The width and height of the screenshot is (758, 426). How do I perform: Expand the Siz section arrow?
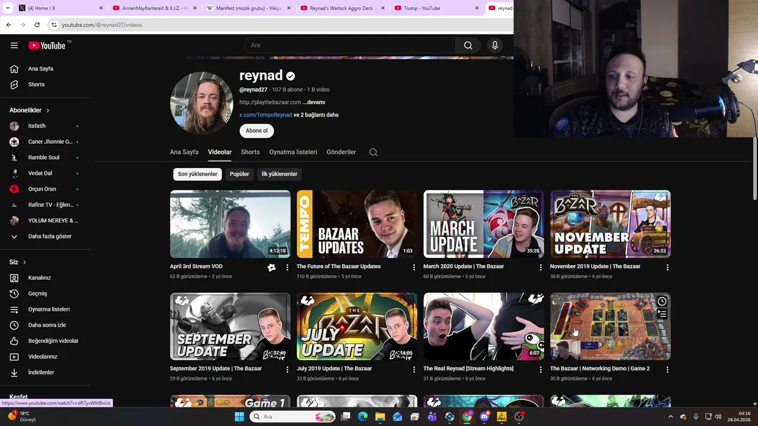click(24, 262)
